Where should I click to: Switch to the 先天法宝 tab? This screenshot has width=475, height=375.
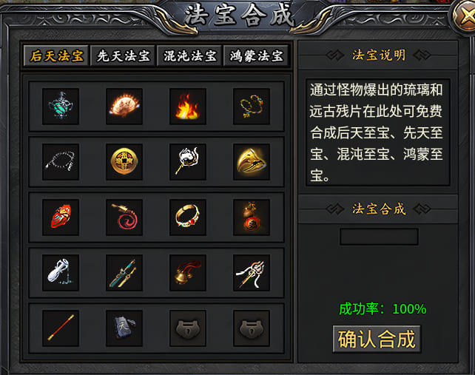click(x=123, y=55)
